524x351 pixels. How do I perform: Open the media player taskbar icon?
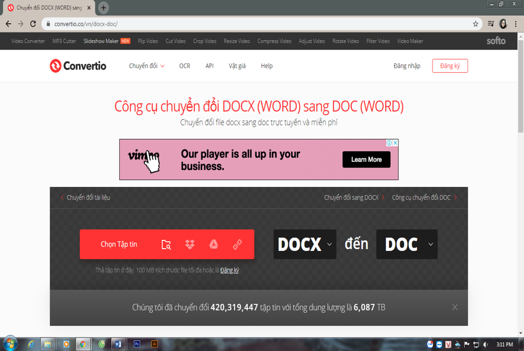66,344
